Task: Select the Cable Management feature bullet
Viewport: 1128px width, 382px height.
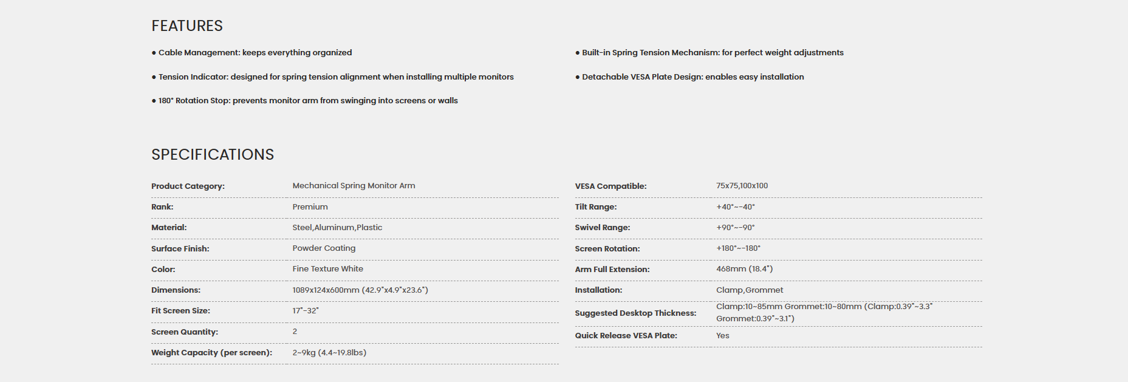Action: pyautogui.click(x=251, y=53)
